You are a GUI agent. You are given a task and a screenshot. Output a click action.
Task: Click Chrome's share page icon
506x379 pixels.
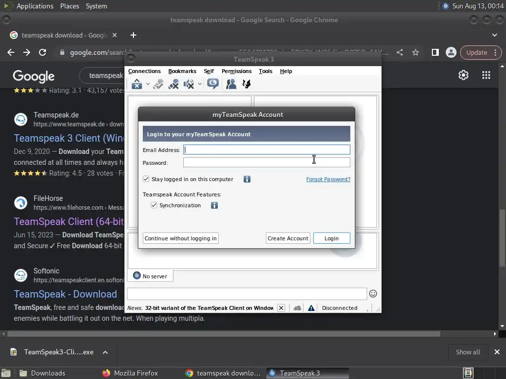tap(399, 52)
